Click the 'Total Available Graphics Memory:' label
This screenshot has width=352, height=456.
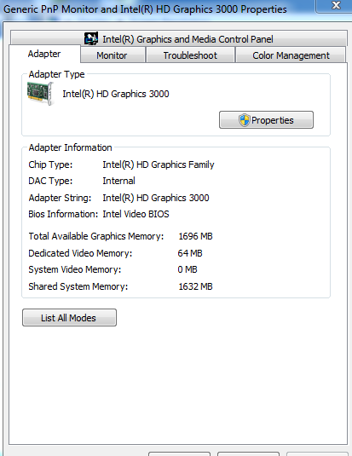tap(96, 236)
